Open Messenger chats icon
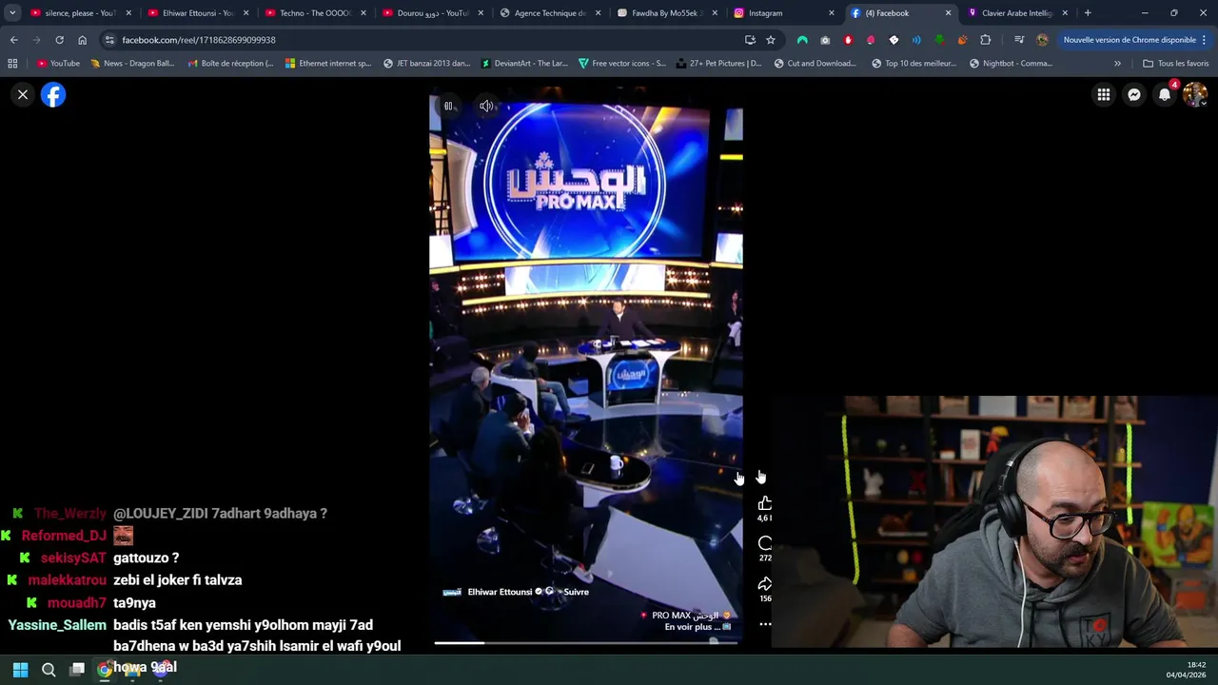This screenshot has height=685, width=1218. click(1134, 94)
